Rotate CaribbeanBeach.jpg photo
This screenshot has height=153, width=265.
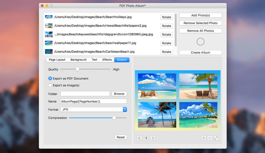pos(166,52)
